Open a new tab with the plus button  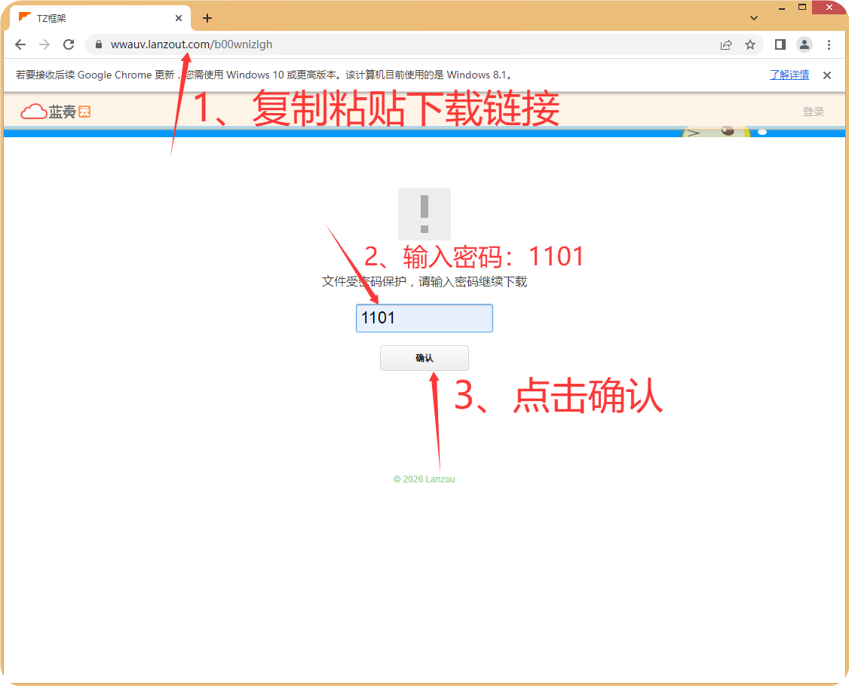point(207,18)
